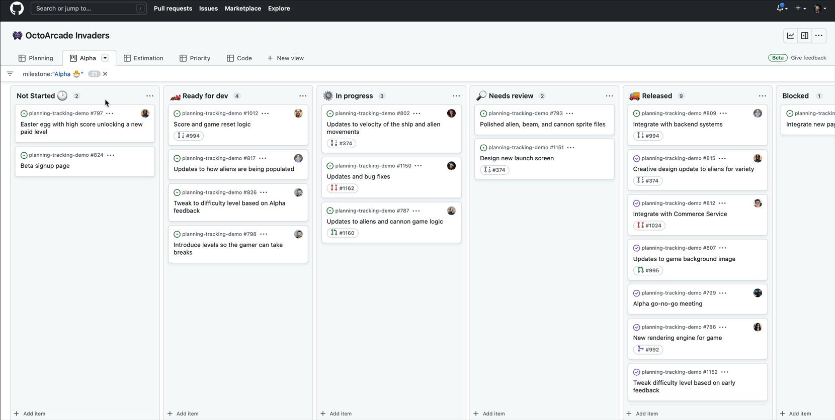835x420 pixels.
Task: Add item to Released column
Action: 642,413
